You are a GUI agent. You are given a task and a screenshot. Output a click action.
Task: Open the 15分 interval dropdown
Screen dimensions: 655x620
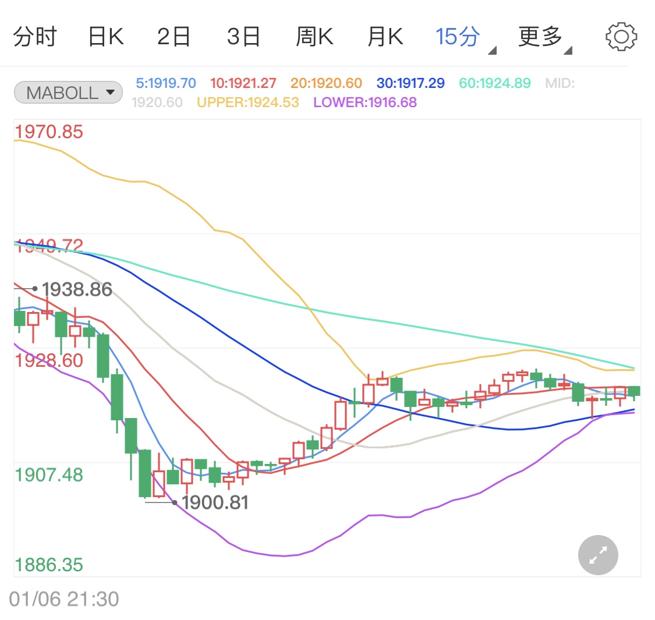(465, 38)
